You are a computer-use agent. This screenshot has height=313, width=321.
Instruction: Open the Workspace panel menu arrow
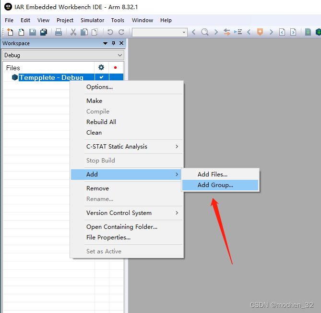(x=105, y=43)
